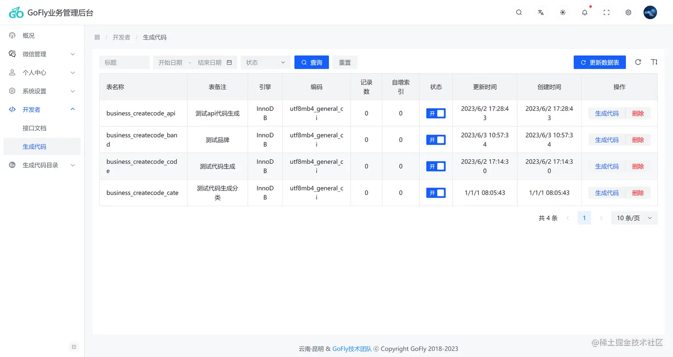Click the 更新数据表 button
673x357 pixels.
(600, 62)
